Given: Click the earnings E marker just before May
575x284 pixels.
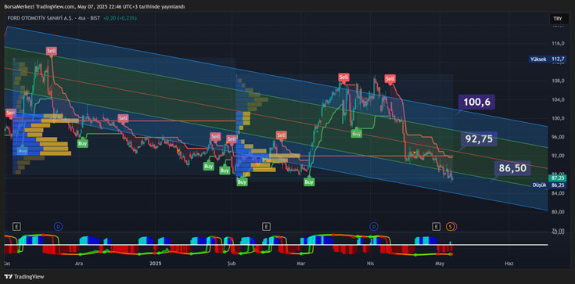Looking at the screenshot, I should [x=436, y=226].
